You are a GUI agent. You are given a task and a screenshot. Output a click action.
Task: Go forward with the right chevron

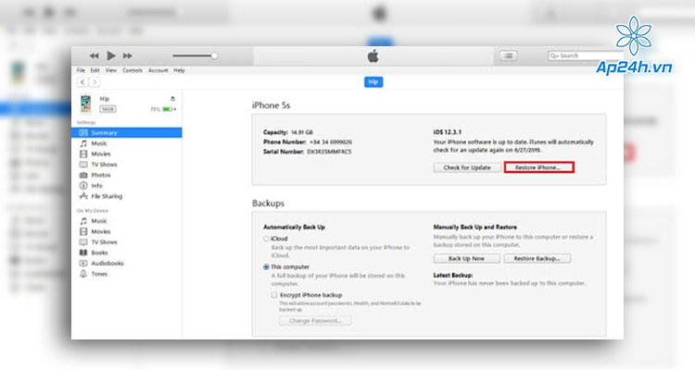(95, 82)
